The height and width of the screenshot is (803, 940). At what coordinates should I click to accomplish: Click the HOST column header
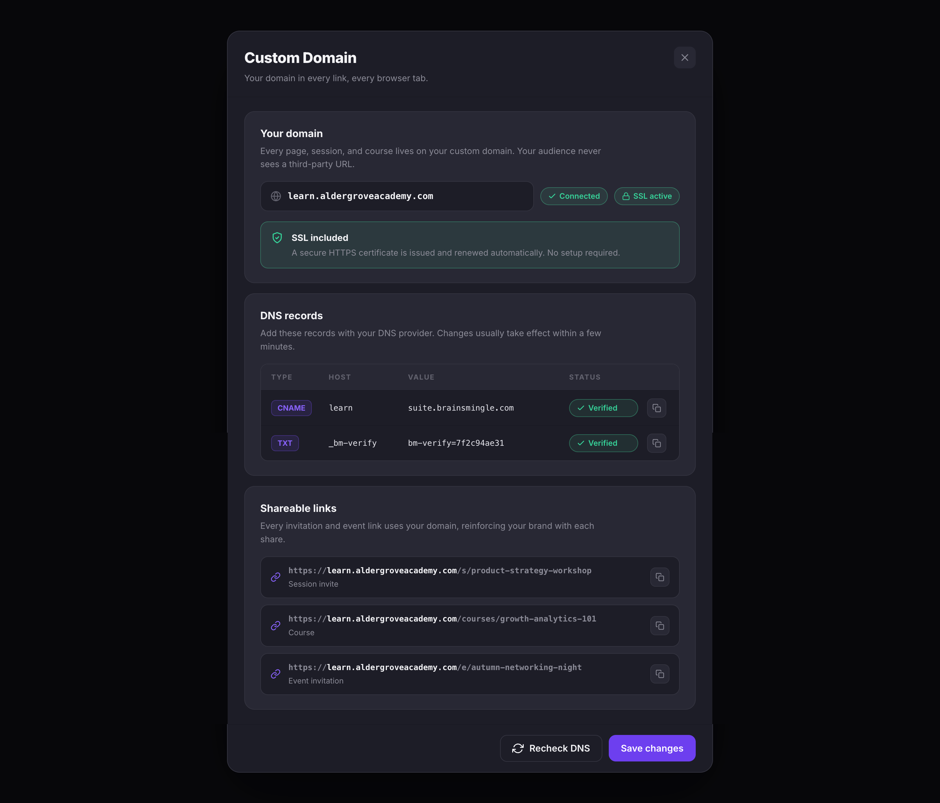pyautogui.click(x=339, y=377)
